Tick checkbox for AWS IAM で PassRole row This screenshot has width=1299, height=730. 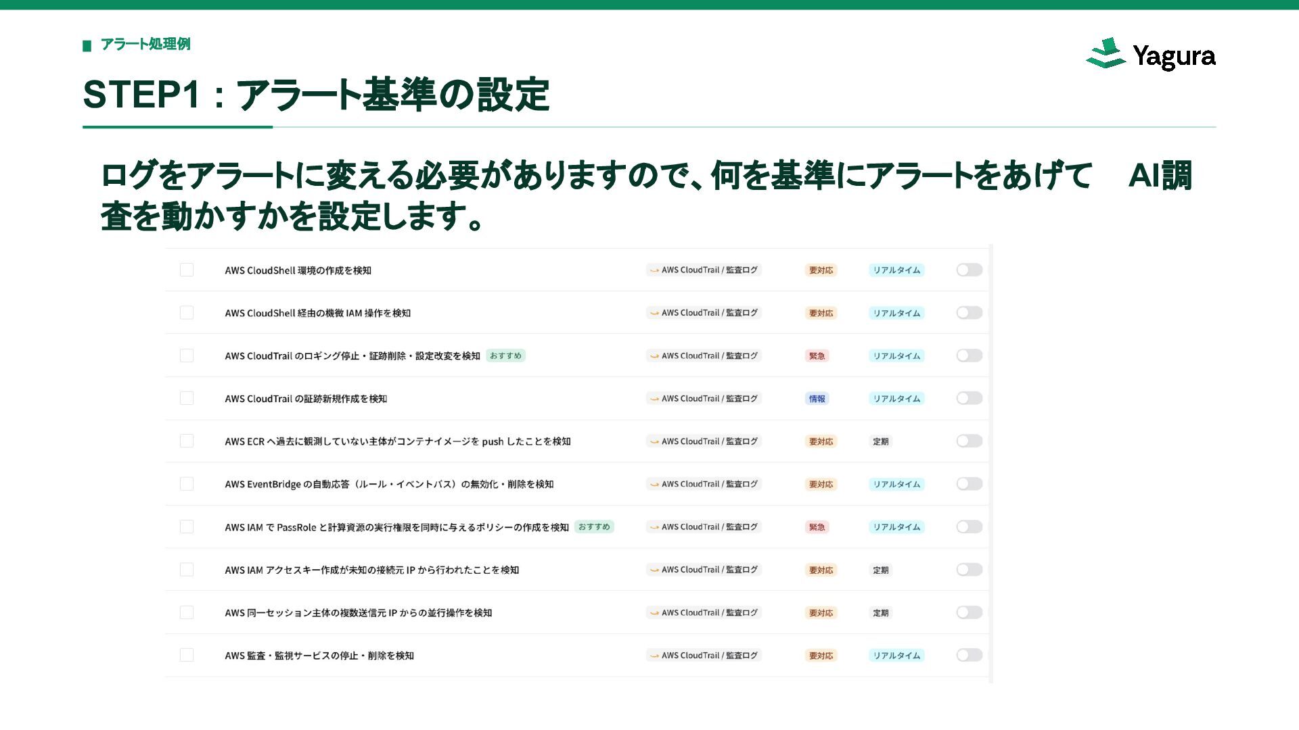[x=187, y=527]
